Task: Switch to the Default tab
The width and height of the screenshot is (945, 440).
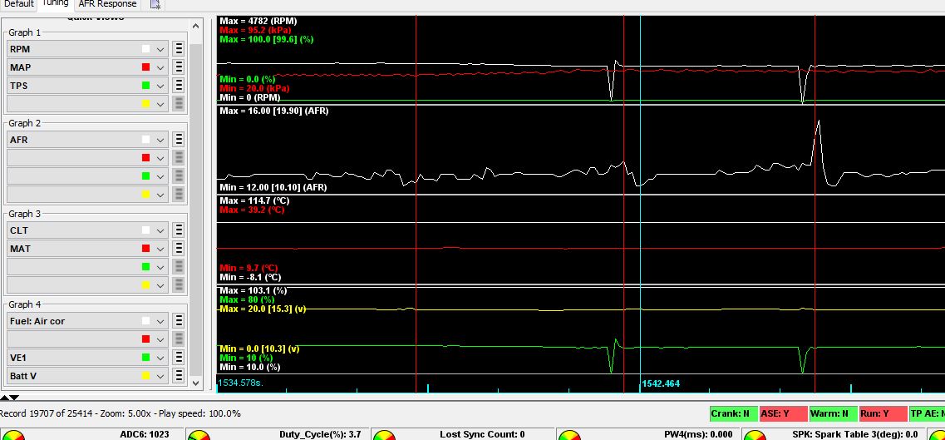Action: pyautogui.click(x=17, y=4)
